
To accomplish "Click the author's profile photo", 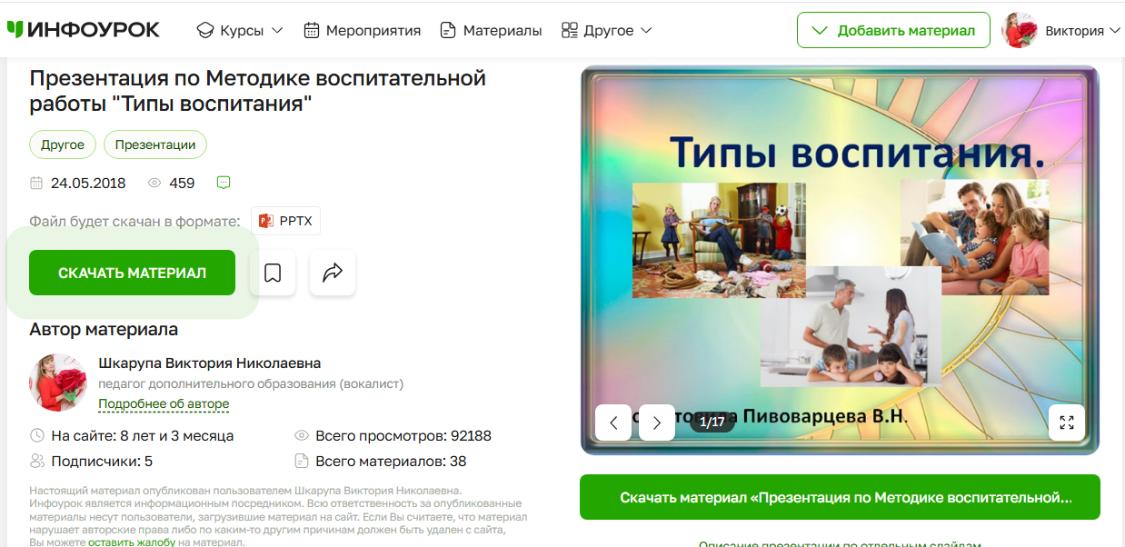I will tap(59, 383).
